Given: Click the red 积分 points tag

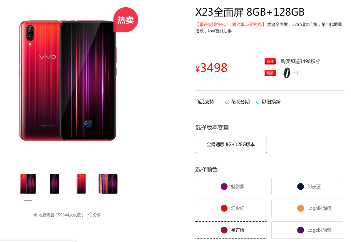Looking at the screenshot, I should coord(270,62).
